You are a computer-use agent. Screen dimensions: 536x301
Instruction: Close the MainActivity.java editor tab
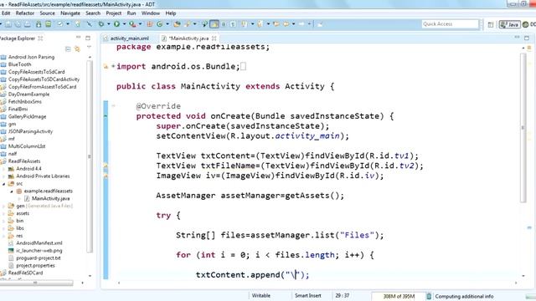(x=214, y=38)
